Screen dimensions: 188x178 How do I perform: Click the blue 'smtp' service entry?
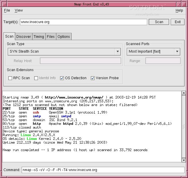point(37,116)
